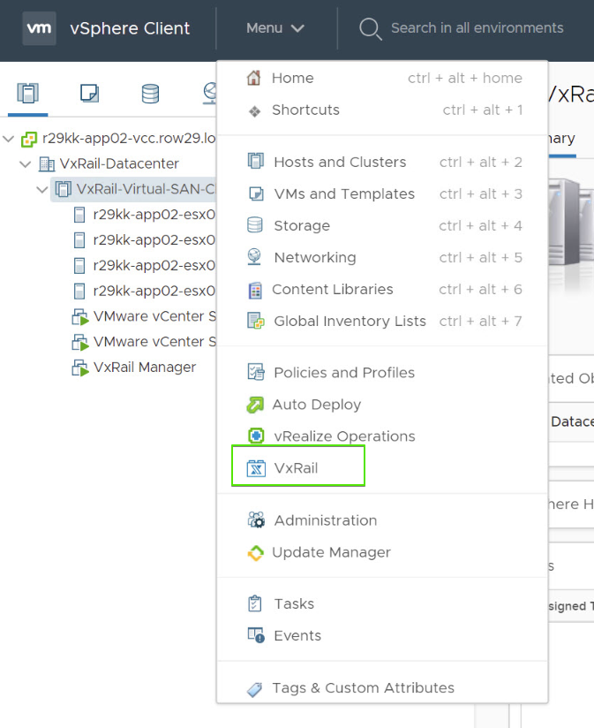Switch to Networking inventory tab icon
Viewport: 594px width, 728px height.
pyautogui.click(x=210, y=94)
